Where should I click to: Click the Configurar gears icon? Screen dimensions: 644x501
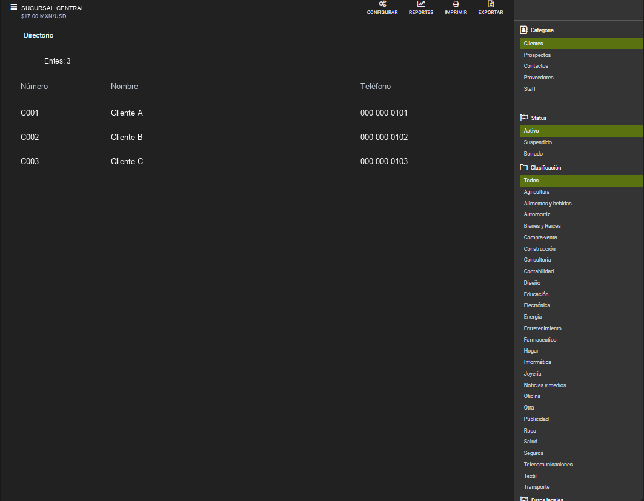382,4
